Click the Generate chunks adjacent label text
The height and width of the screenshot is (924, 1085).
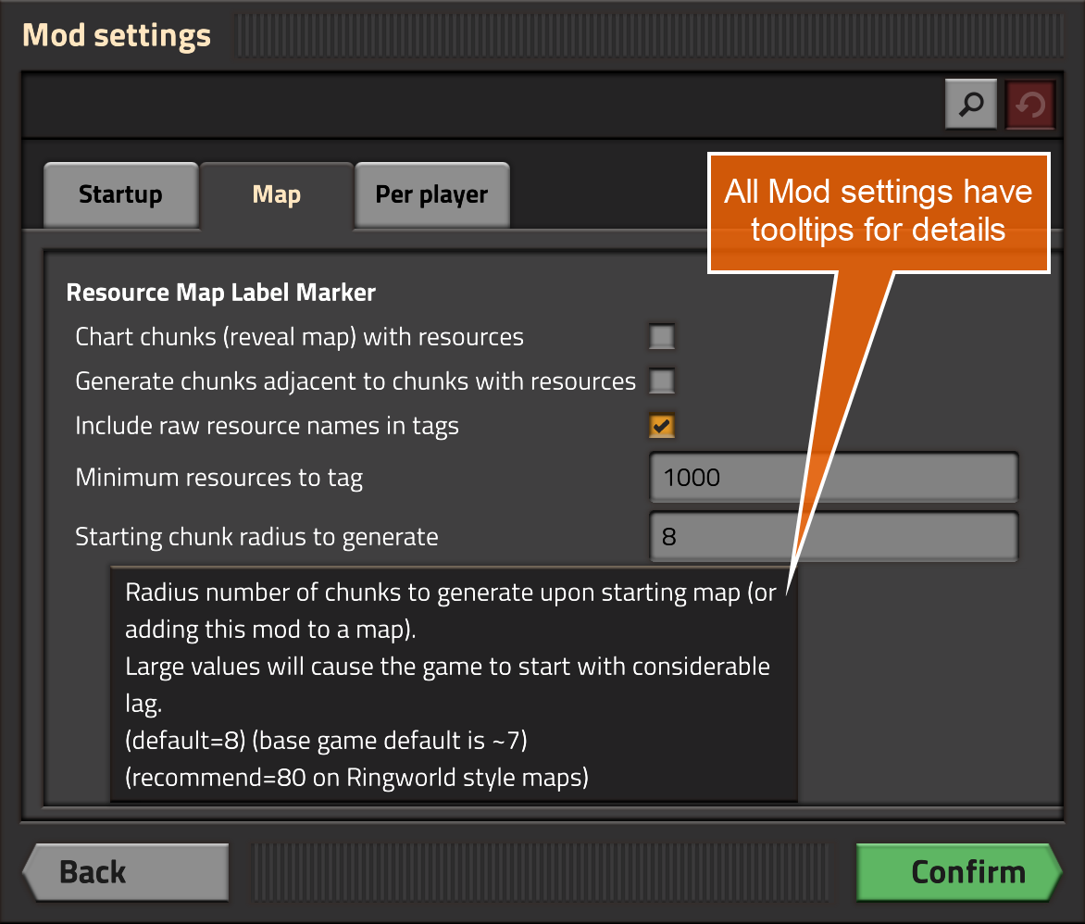pos(355,382)
